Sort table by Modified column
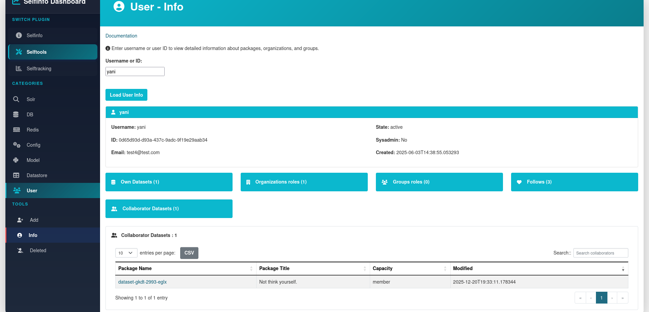Screen dimensions: 649x312 (x=539, y=268)
